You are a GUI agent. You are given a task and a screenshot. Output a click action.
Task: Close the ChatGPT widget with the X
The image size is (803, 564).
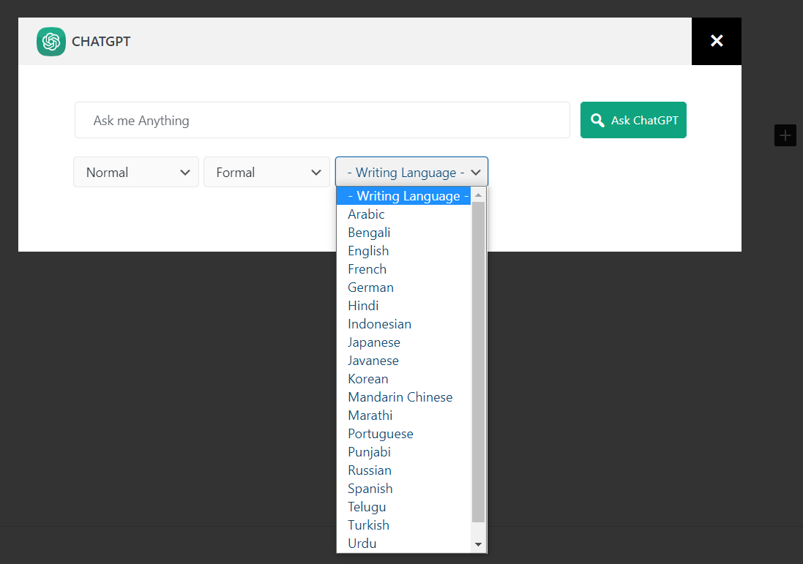(x=716, y=41)
